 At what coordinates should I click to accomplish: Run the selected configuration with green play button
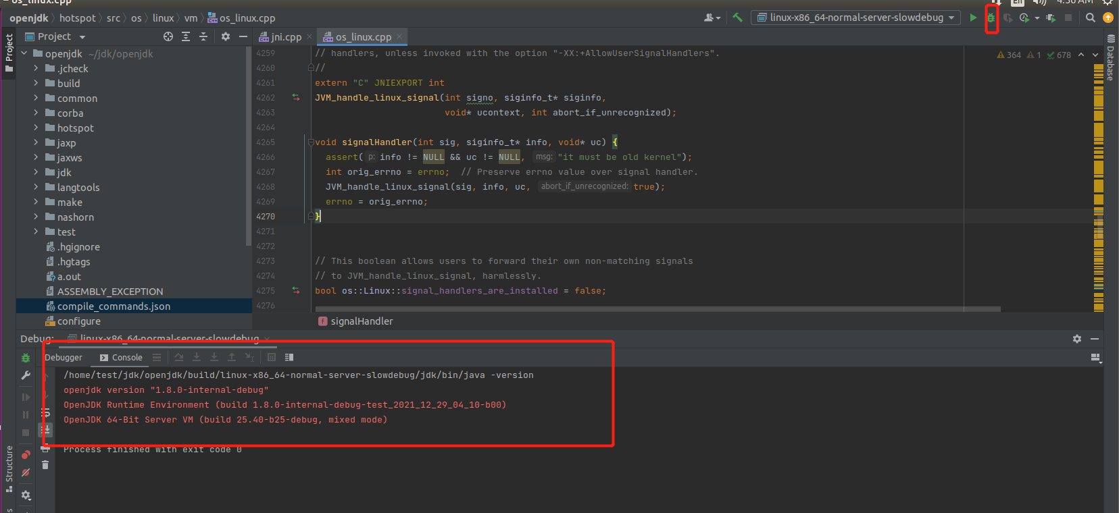pyautogui.click(x=973, y=18)
